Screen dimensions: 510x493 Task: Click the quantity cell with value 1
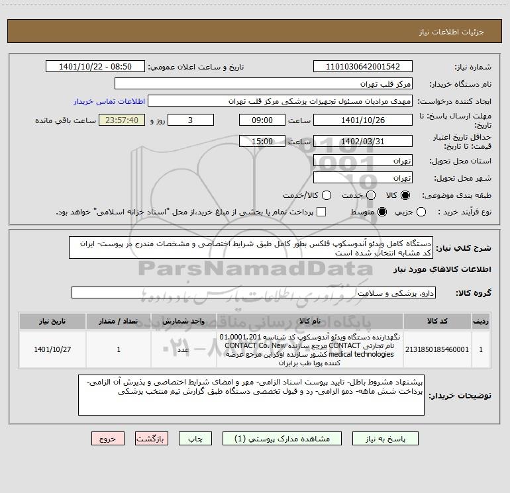(119, 349)
